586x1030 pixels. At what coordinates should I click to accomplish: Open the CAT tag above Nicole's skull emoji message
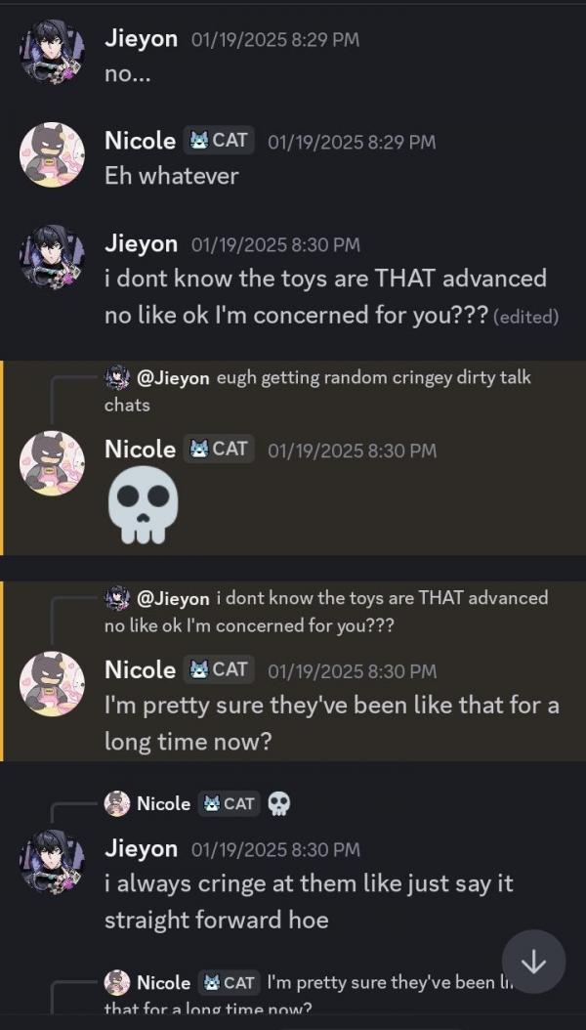pos(218,450)
